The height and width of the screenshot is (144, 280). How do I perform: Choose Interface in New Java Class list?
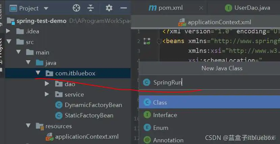(x=165, y=115)
